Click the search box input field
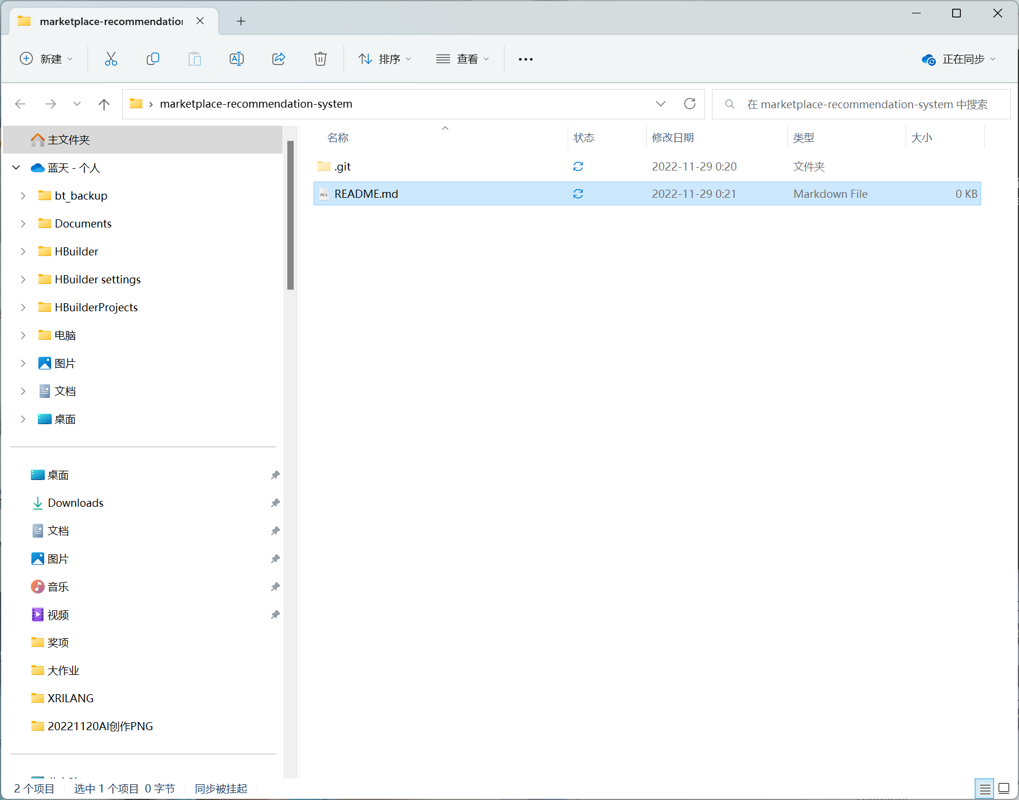1019x800 pixels. (x=861, y=104)
